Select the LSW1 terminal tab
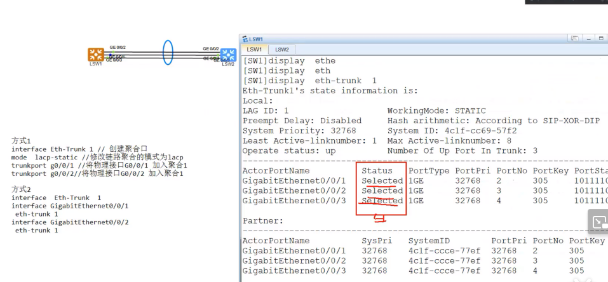Viewport: 608px width, 282px height. (x=254, y=50)
